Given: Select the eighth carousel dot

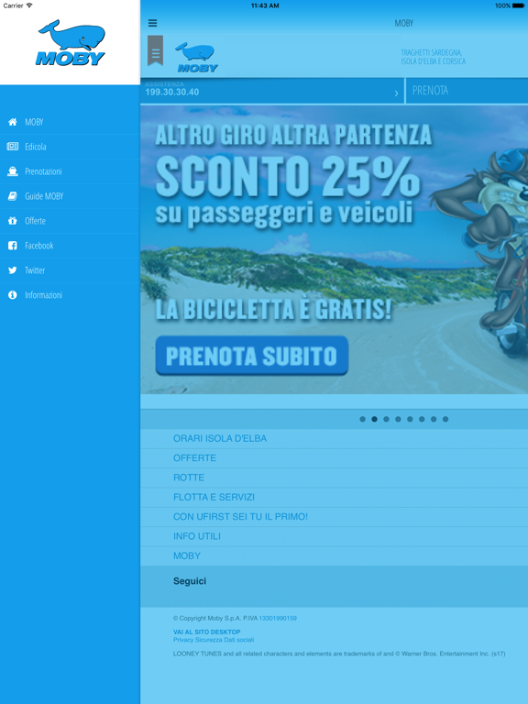Looking at the screenshot, I should 445,419.
